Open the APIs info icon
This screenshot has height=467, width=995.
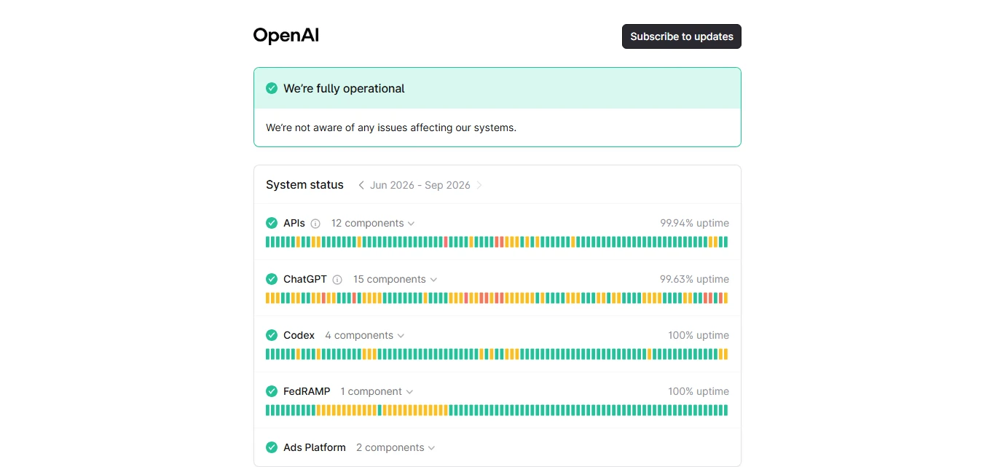pos(315,224)
